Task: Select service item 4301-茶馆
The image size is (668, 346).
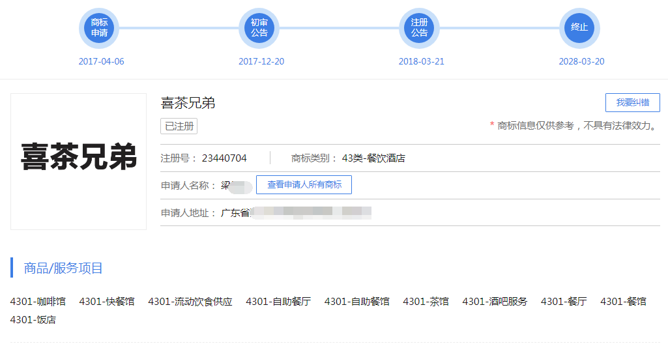Action: pos(426,302)
